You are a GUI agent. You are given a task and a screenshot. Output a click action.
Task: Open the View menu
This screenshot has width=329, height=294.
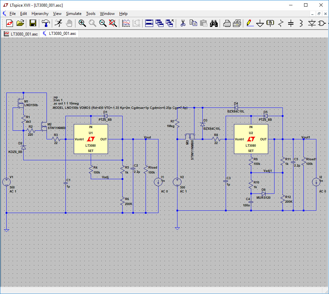(57, 14)
